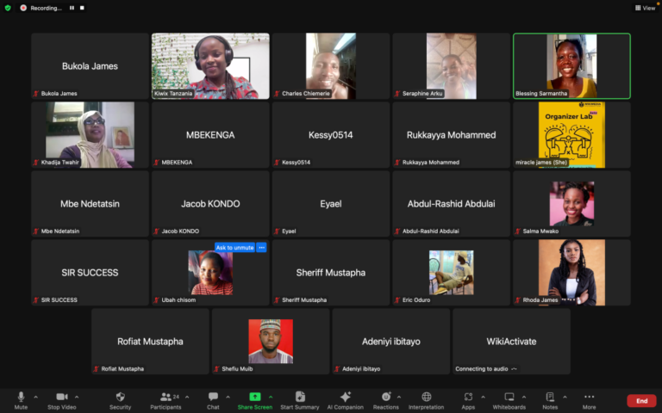Click the Start Summary icon

tap(300, 397)
